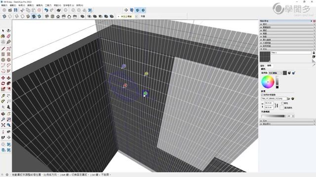Select the Offset tool

click(8, 89)
